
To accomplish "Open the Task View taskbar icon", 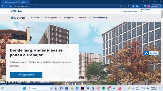I will [56, 88].
